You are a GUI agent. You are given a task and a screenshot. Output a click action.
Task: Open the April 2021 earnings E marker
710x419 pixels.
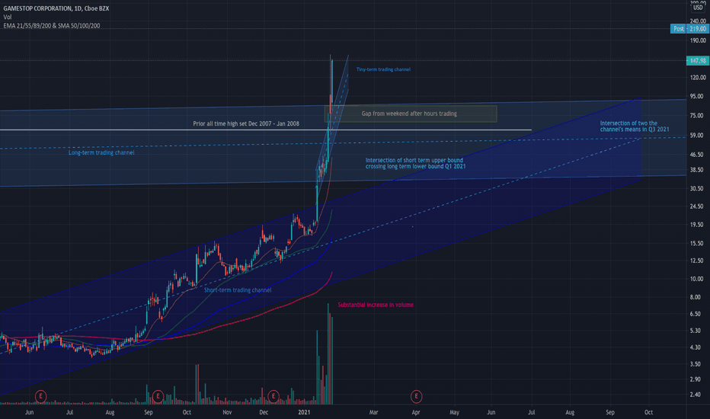[x=416, y=396]
